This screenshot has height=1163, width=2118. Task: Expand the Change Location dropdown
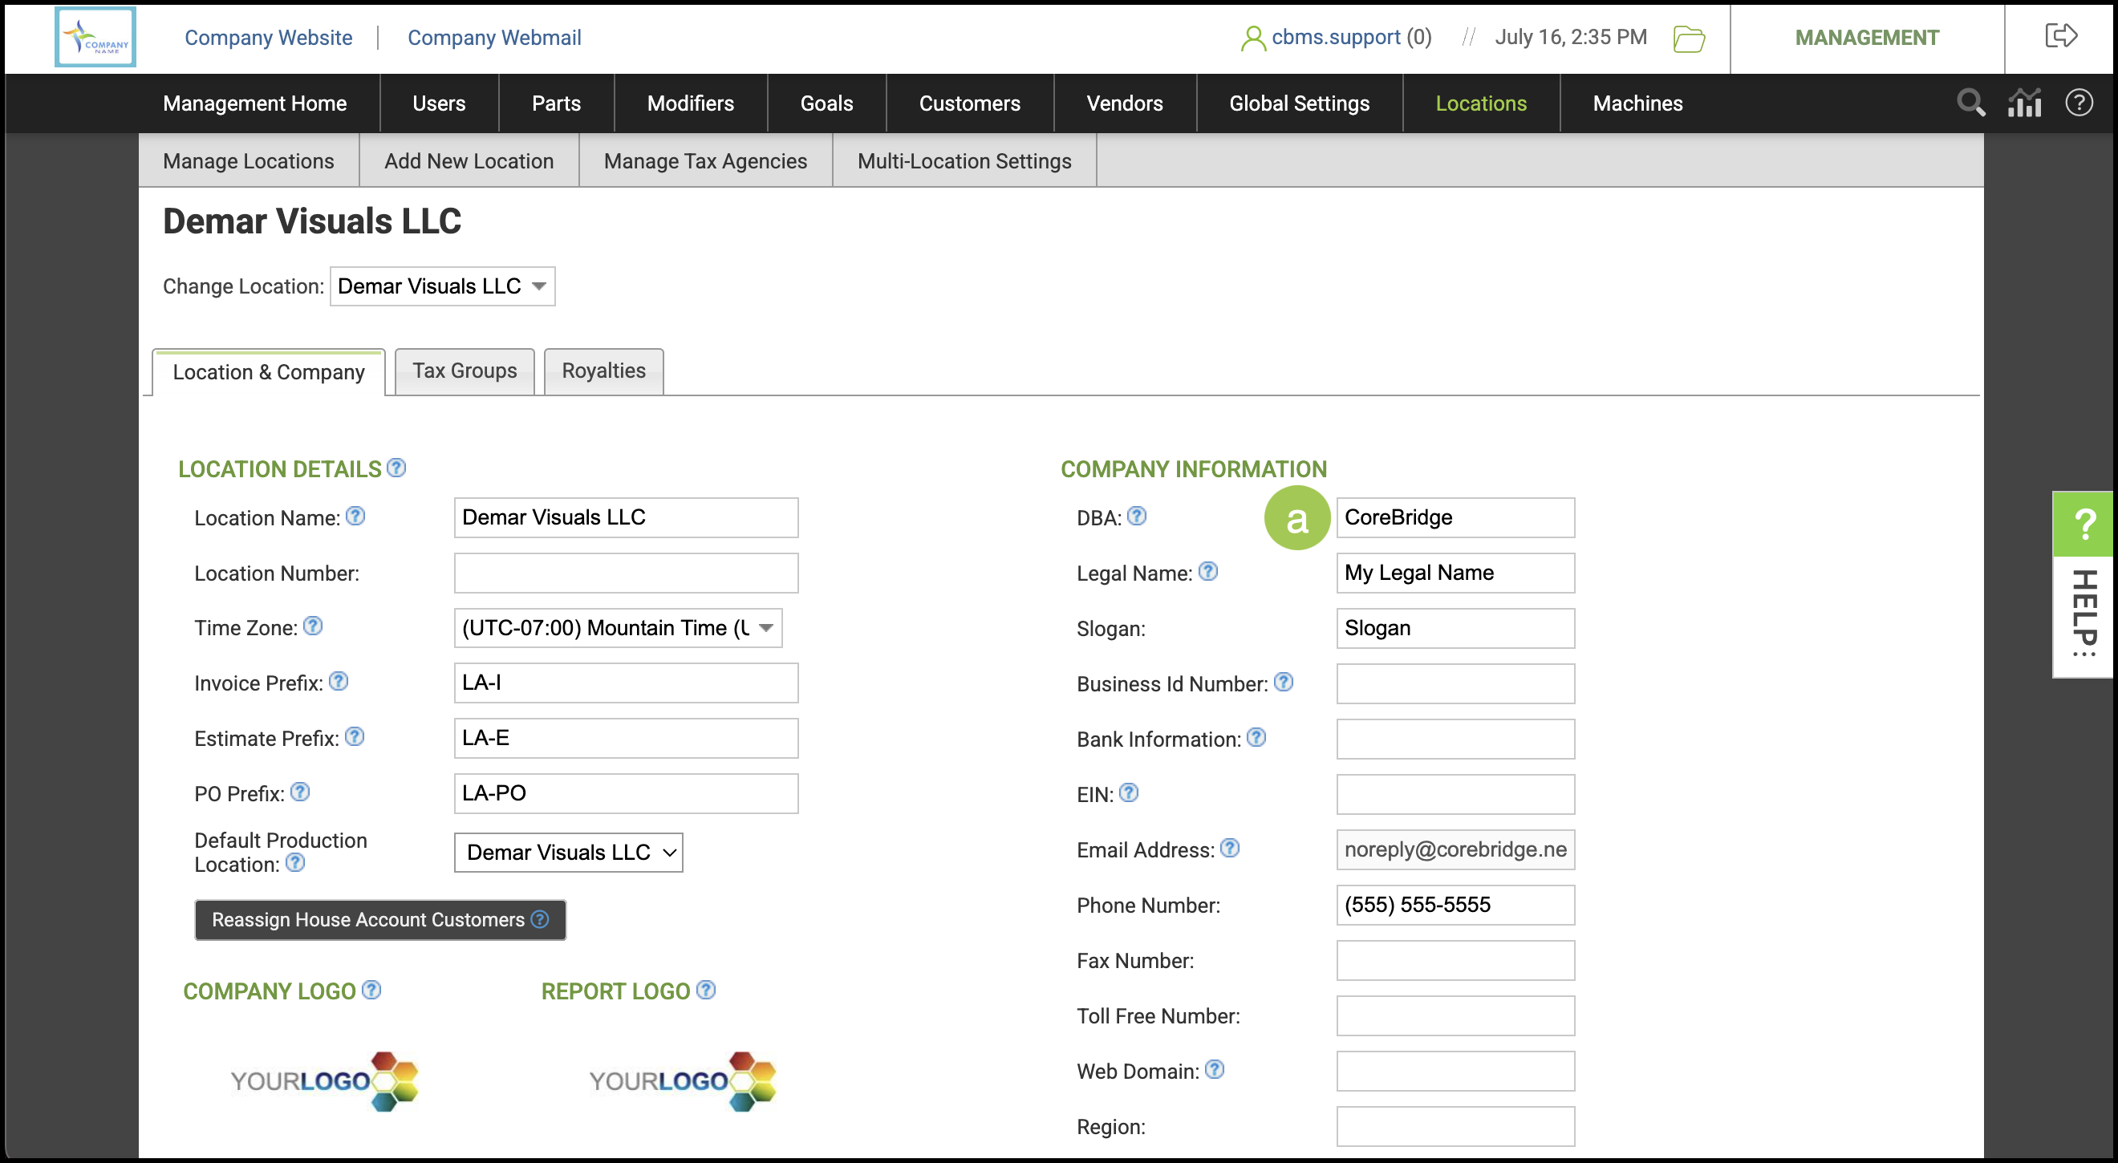[x=442, y=286]
